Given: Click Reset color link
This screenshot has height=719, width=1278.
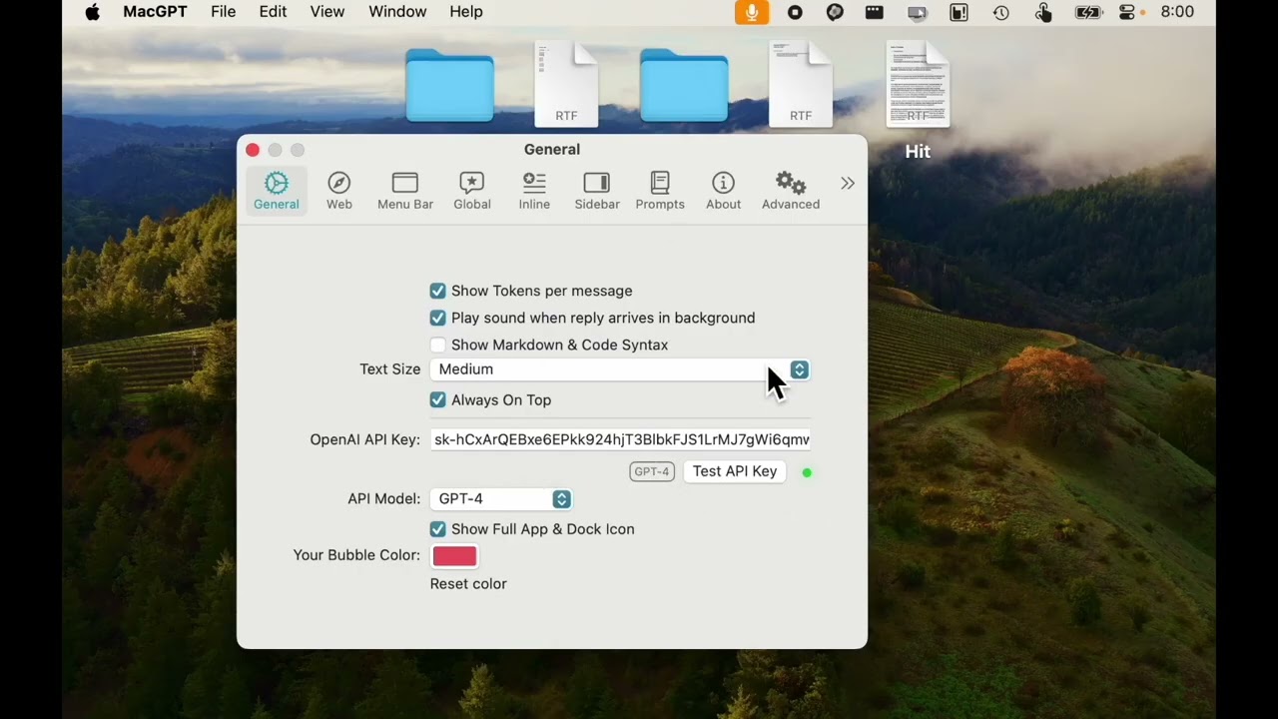Looking at the screenshot, I should point(468,583).
